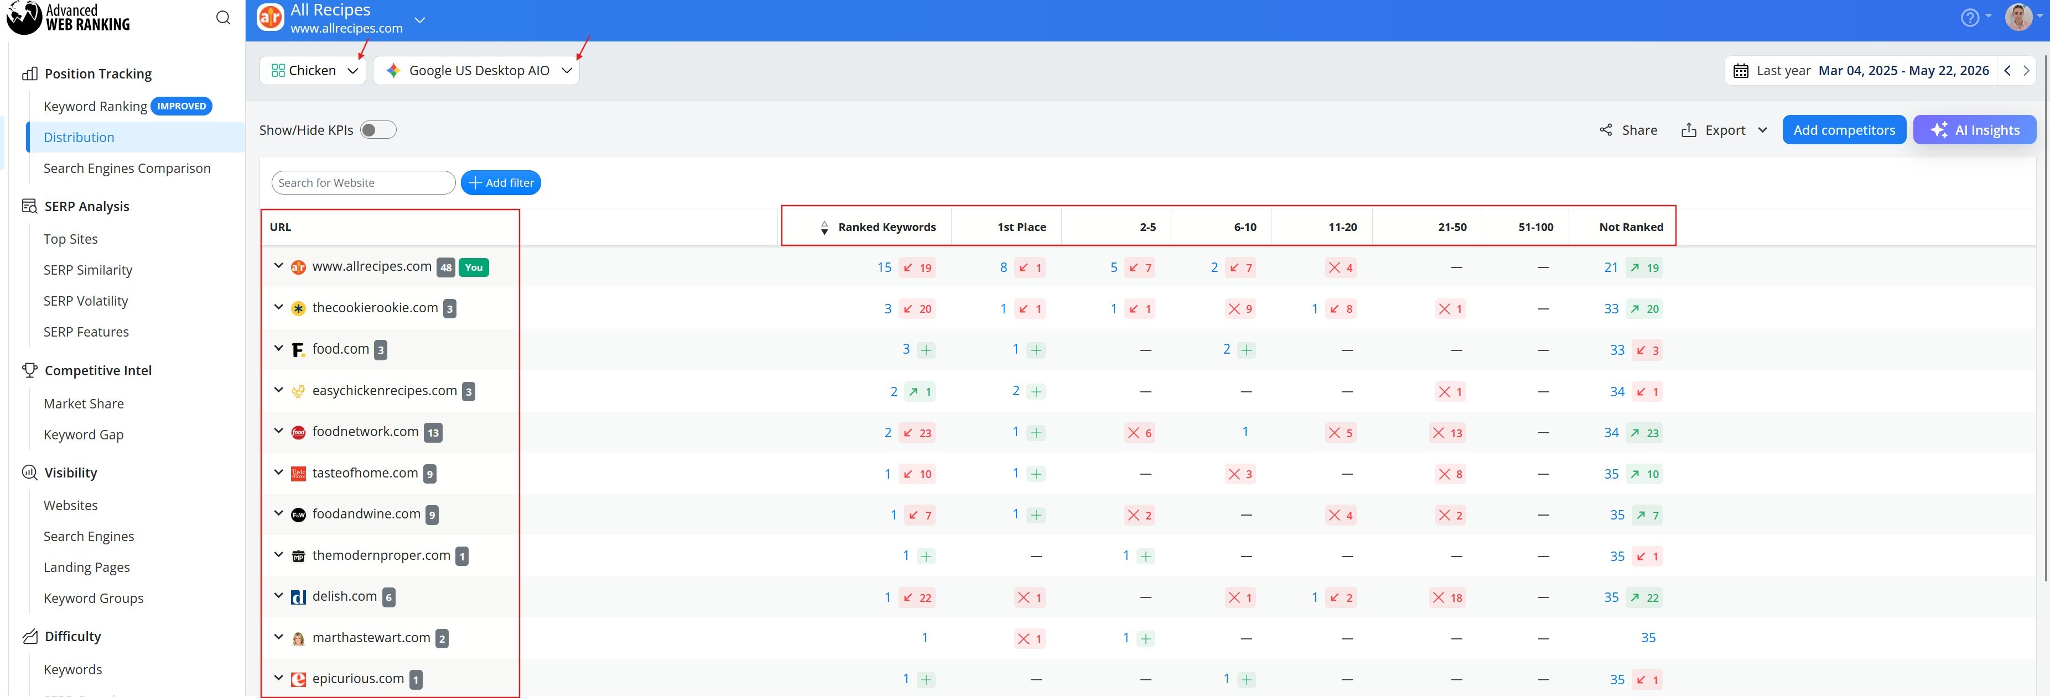
Task: Click Not Ranked value 33 for thecookierookie.com
Action: pos(1612,309)
